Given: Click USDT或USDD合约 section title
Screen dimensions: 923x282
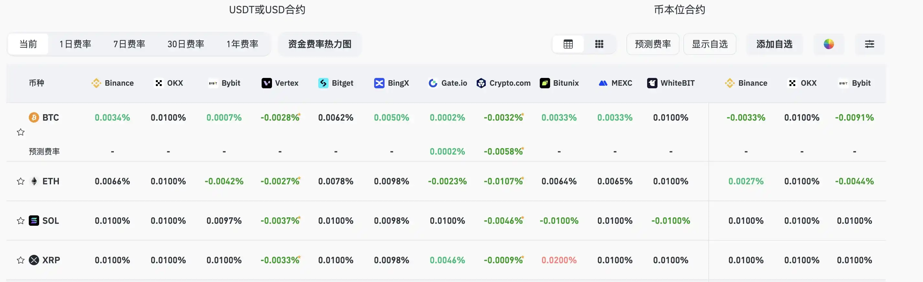Looking at the screenshot, I should [267, 10].
